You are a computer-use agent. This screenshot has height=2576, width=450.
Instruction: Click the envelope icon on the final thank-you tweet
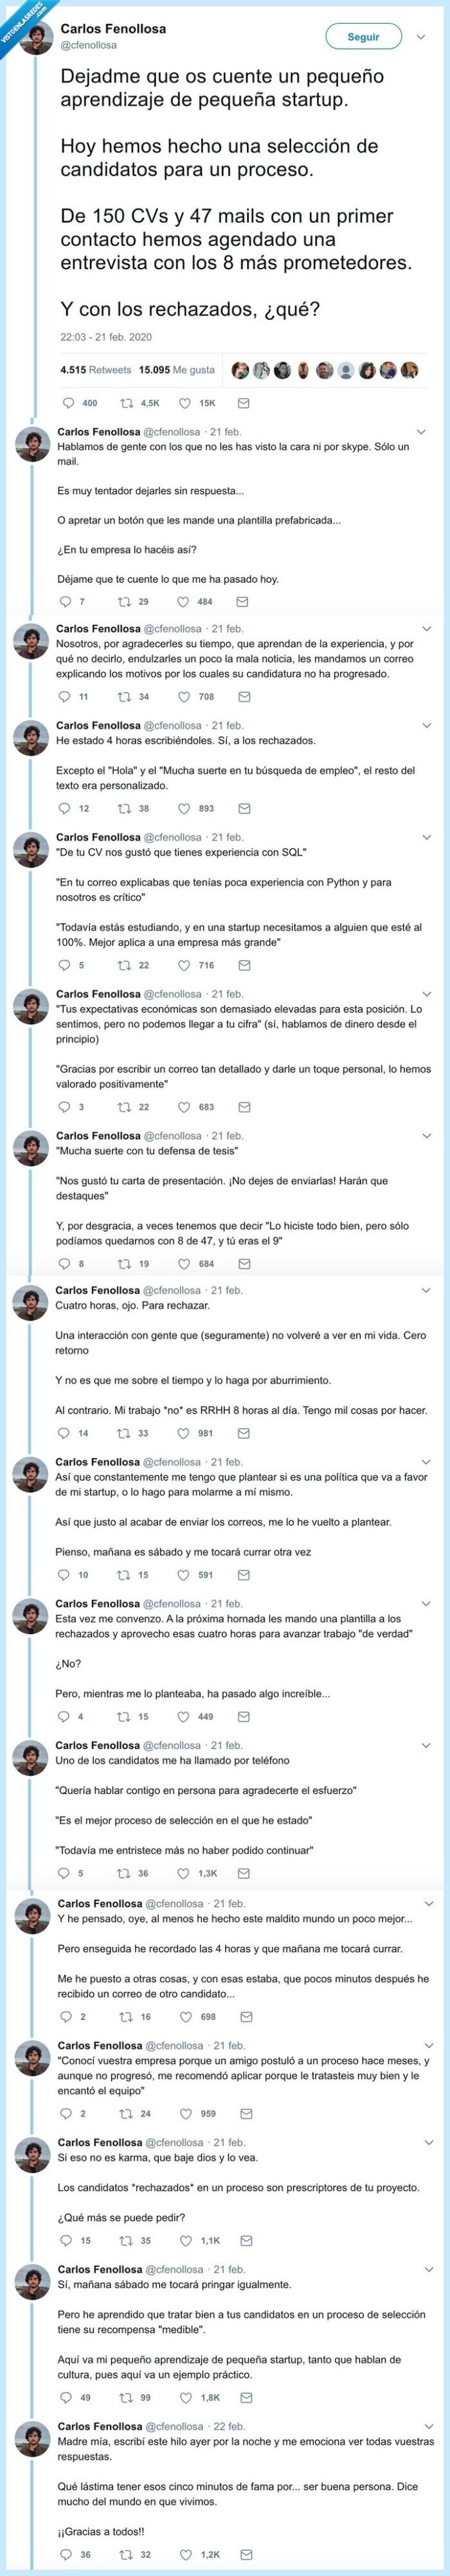244,2555
